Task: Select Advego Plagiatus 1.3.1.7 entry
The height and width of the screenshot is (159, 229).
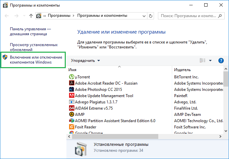Action: (96, 102)
